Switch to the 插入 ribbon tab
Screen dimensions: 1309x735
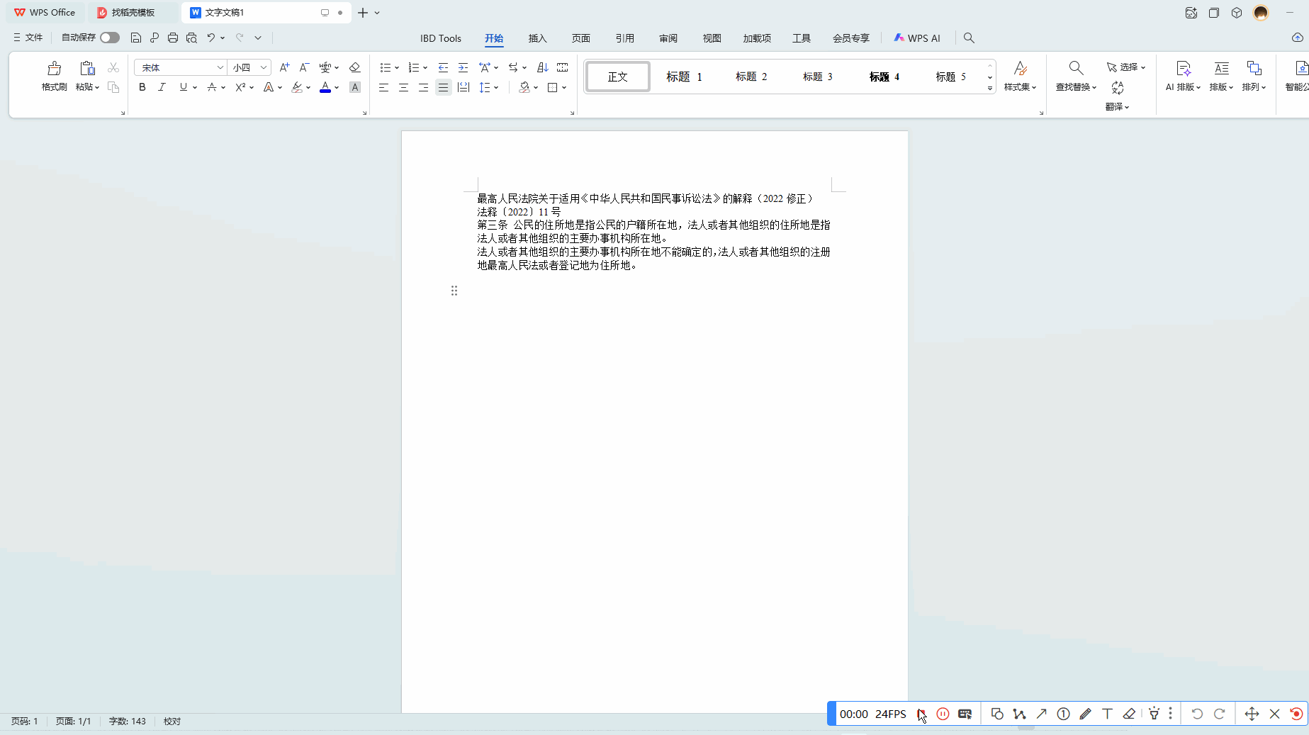(x=537, y=38)
